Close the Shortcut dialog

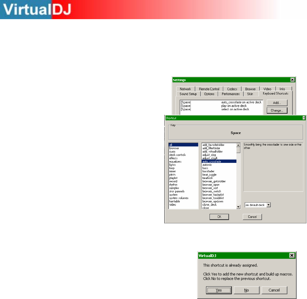pyautogui.click(x=304, y=118)
